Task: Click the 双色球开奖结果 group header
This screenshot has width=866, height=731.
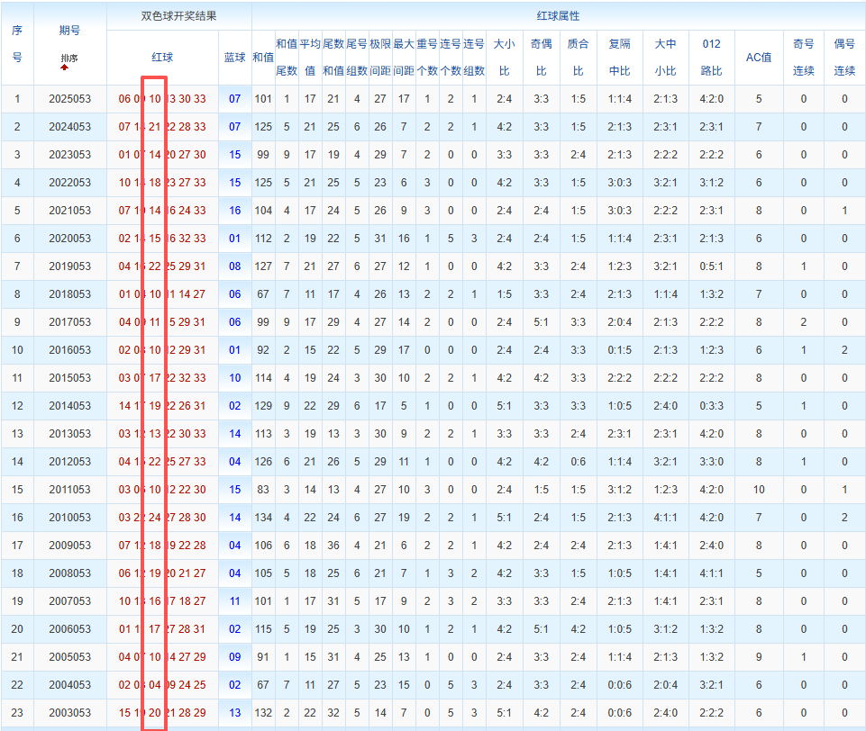Action: pyautogui.click(x=179, y=16)
